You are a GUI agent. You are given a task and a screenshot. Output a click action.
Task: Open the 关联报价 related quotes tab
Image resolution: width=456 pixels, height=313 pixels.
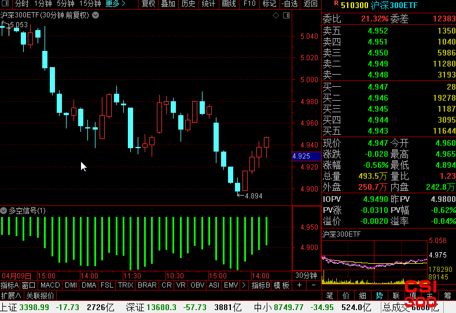pos(40,296)
